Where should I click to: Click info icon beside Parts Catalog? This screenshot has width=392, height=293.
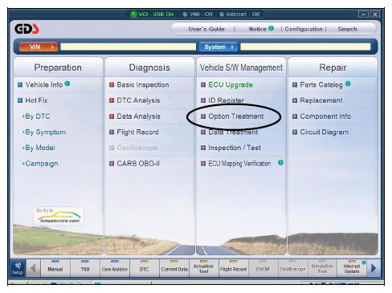[x=348, y=83]
